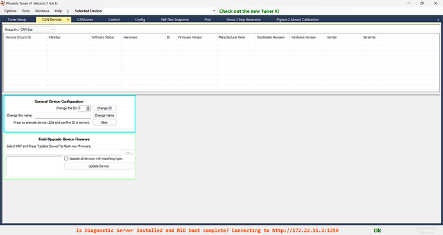443x235 pixels.
Task: Click the Bootloader Revision column header
Action: pyautogui.click(x=273, y=37)
